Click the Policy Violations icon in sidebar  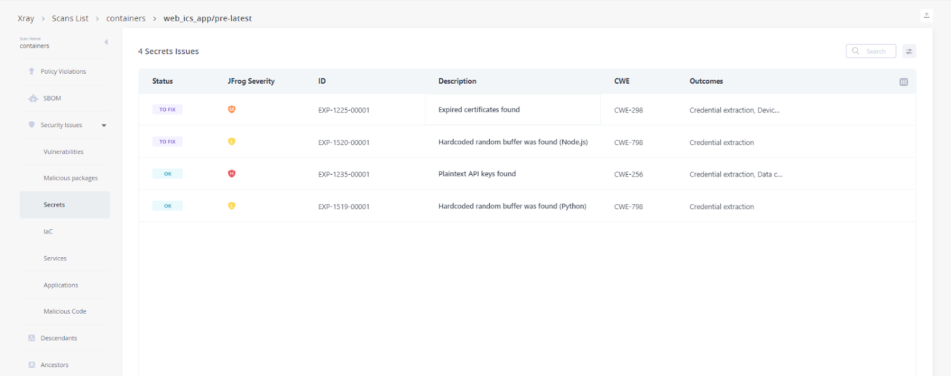coord(32,71)
